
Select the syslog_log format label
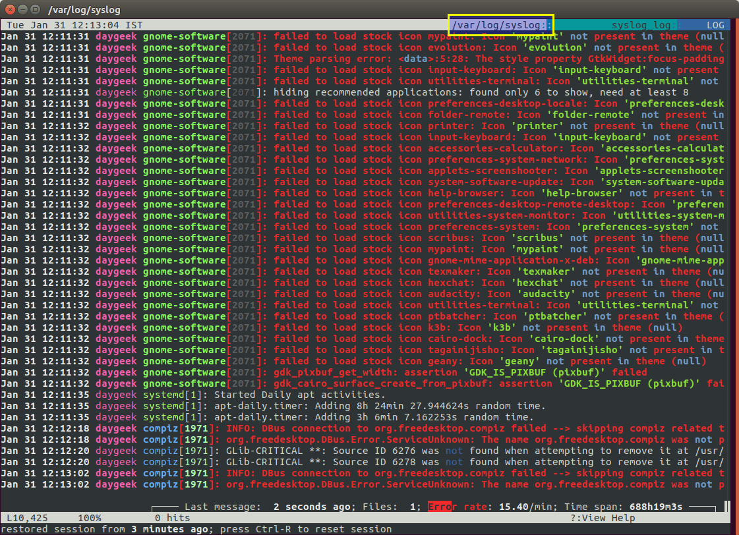click(x=641, y=25)
